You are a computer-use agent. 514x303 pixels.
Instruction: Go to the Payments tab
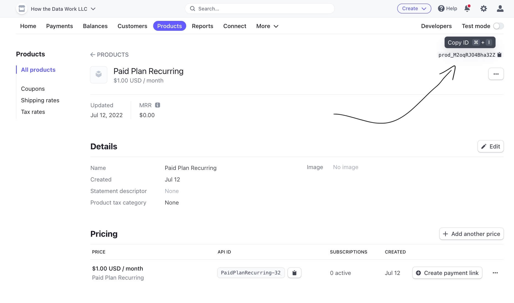[59, 26]
